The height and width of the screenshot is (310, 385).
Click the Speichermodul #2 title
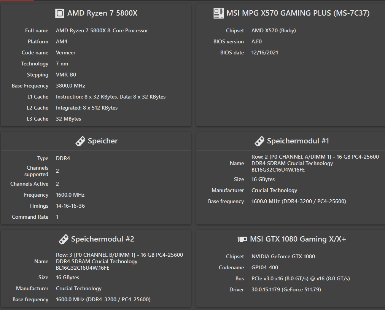pos(103,239)
